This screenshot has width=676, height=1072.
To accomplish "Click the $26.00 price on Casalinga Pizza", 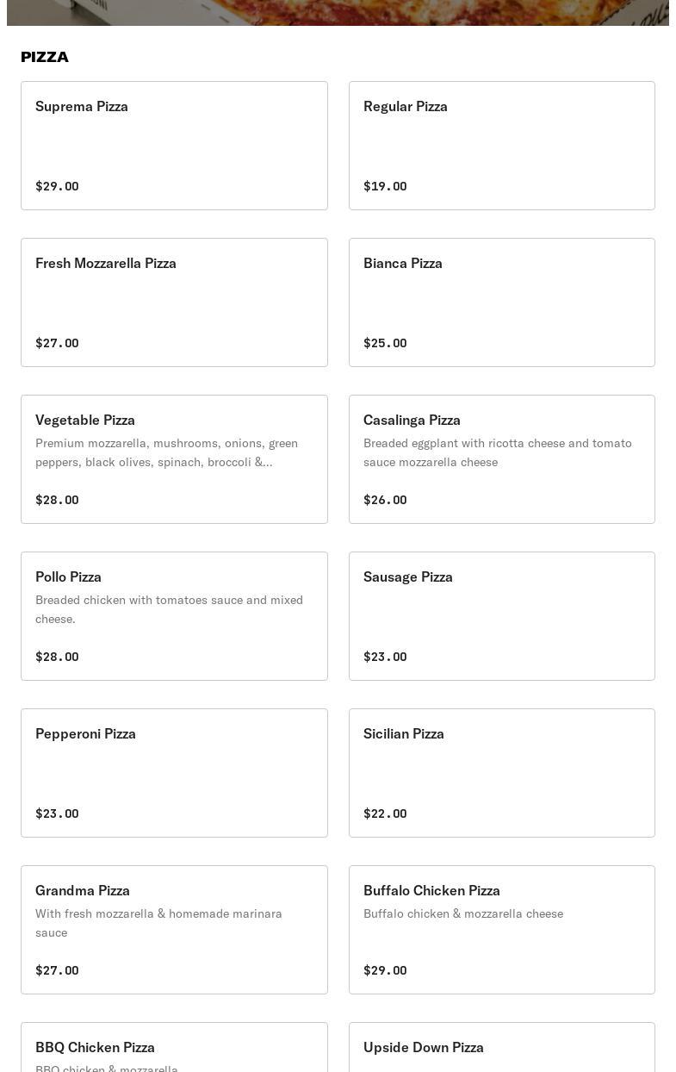I will click(385, 500).
